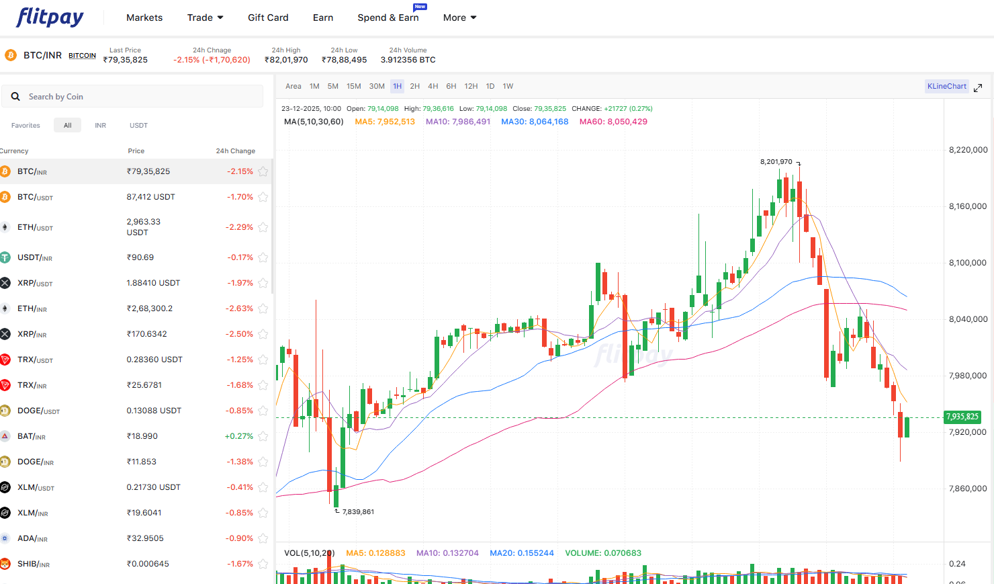This screenshot has width=994, height=584.
Task: Toggle the star next to ETH/INR
Action: coord(263,308)
